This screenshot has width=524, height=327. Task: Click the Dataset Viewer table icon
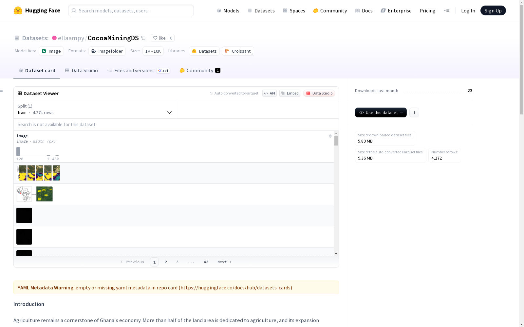(x=20, y=93)
